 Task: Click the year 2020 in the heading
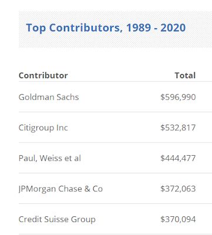[x=173, y=28]
